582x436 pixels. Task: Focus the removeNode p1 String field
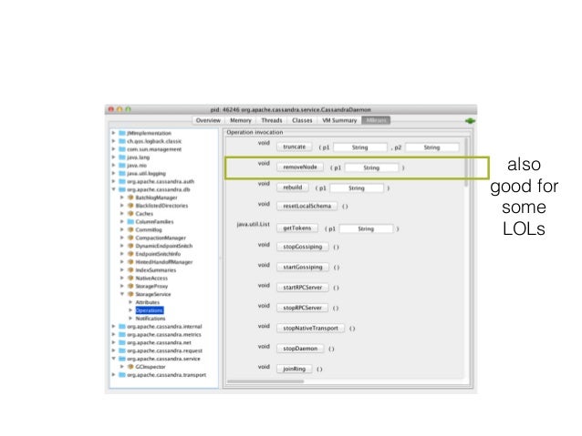(x=371, y=167)
